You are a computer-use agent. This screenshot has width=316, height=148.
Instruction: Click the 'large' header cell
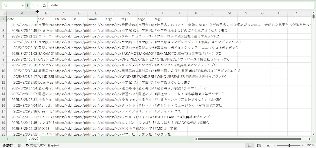coord(112,19)
